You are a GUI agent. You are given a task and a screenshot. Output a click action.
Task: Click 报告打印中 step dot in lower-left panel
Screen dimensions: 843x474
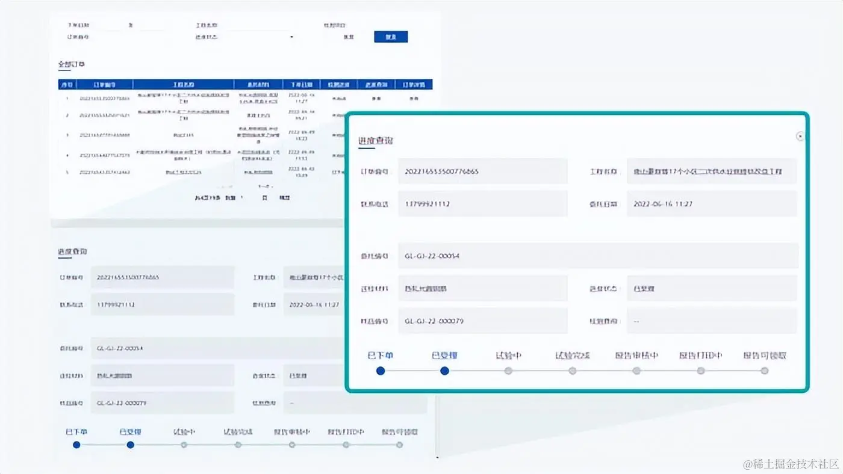click(x=346, y=445)
